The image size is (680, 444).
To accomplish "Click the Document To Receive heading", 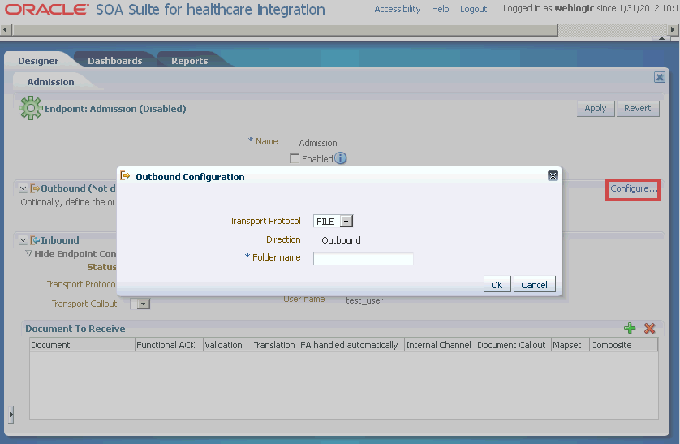I will [75, 329].
